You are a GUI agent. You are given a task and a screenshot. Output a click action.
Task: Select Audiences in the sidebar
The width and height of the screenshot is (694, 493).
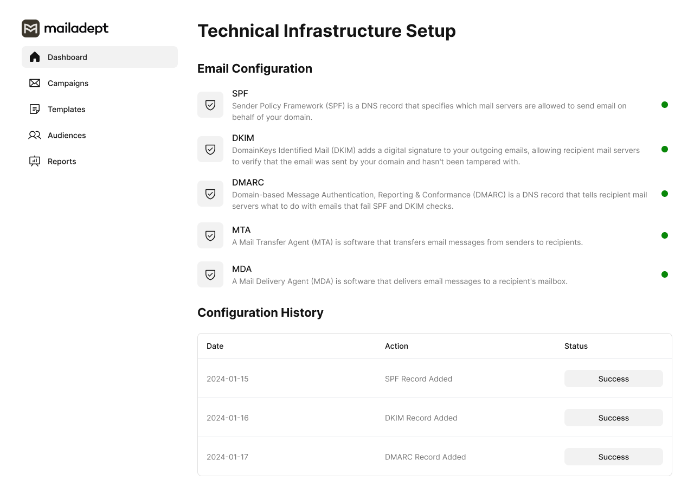[x=100, y=135]
